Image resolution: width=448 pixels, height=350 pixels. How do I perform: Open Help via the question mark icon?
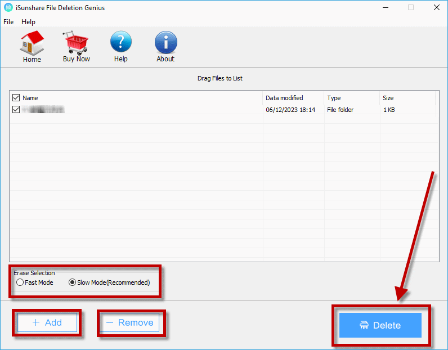click(x=121, y=46)
